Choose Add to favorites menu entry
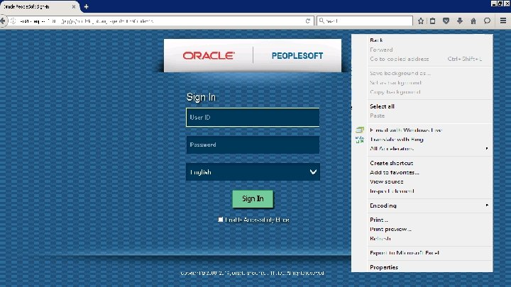The width and height of the screenshot is (511, 287). [395, 172]
